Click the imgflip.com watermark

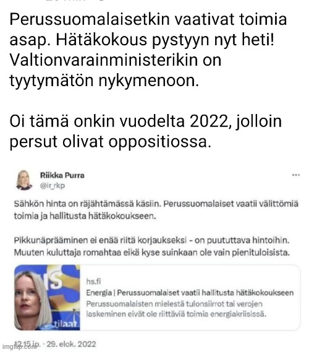pos(19,346)
